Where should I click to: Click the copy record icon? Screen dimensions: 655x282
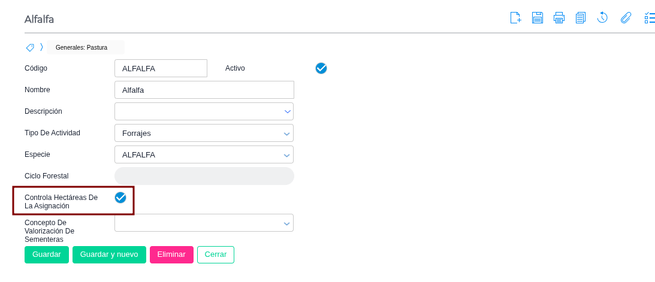pos(580,18)
